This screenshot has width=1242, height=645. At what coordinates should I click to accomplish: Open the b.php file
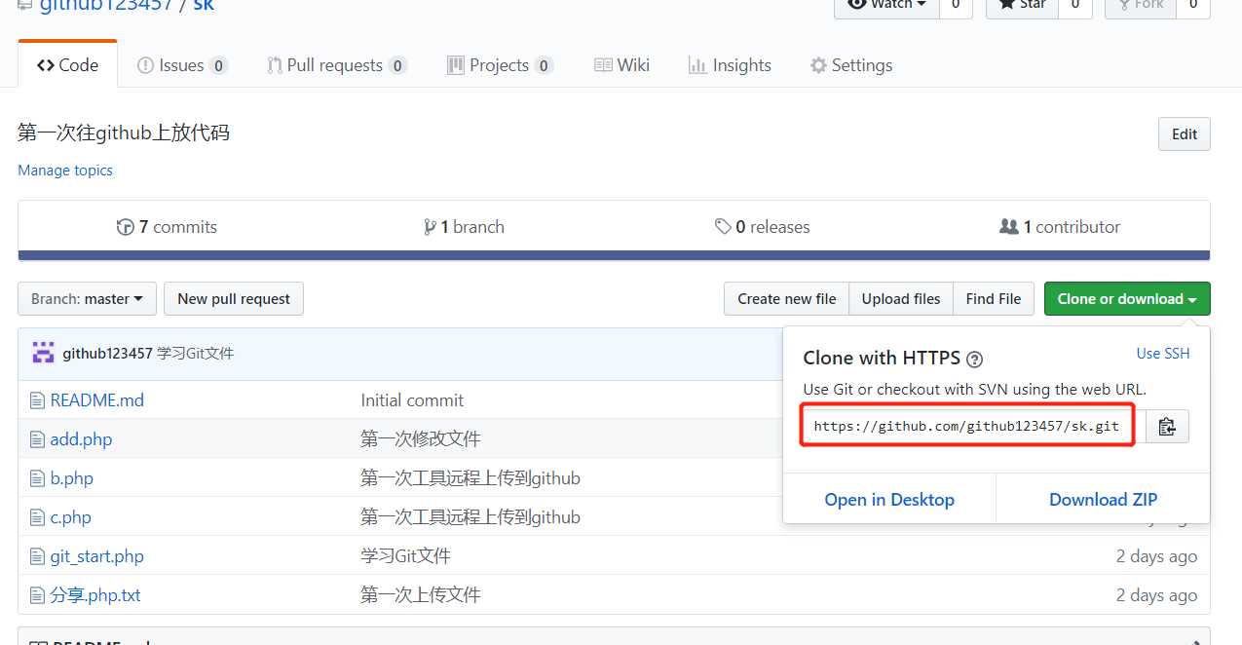coord(72,478)
